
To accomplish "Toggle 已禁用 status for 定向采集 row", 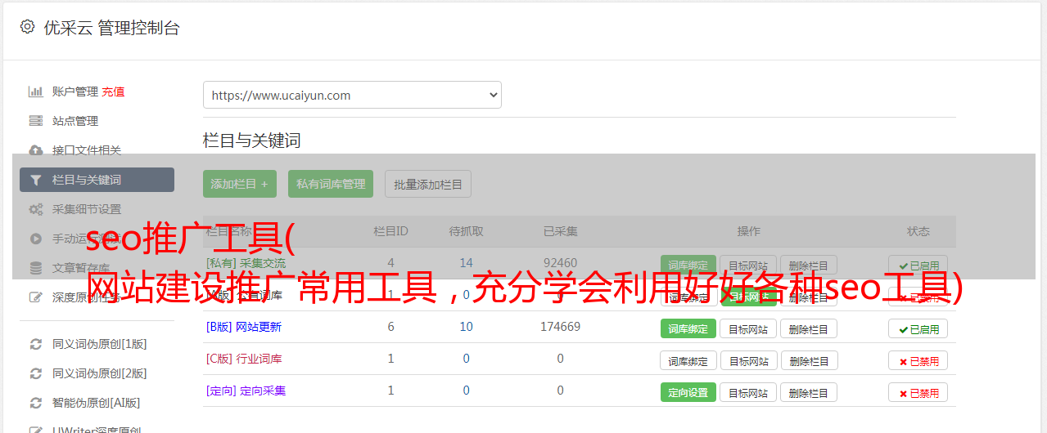I will tap(918, 392).
